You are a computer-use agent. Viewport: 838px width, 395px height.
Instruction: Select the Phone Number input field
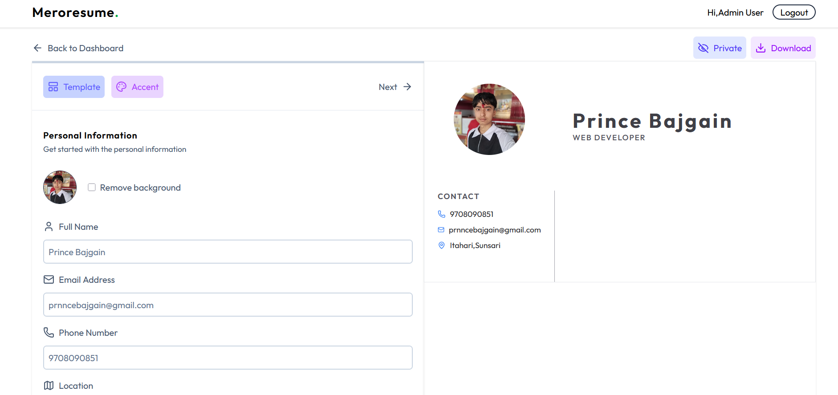228,358
